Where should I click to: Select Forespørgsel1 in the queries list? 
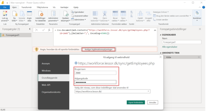[16, 35]
